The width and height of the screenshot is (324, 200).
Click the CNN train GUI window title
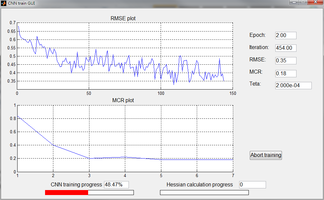point(21,3)
